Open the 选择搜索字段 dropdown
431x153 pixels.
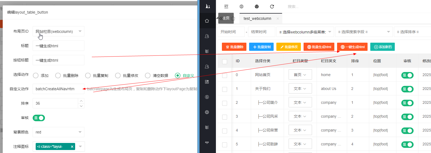tap(364, 32)
